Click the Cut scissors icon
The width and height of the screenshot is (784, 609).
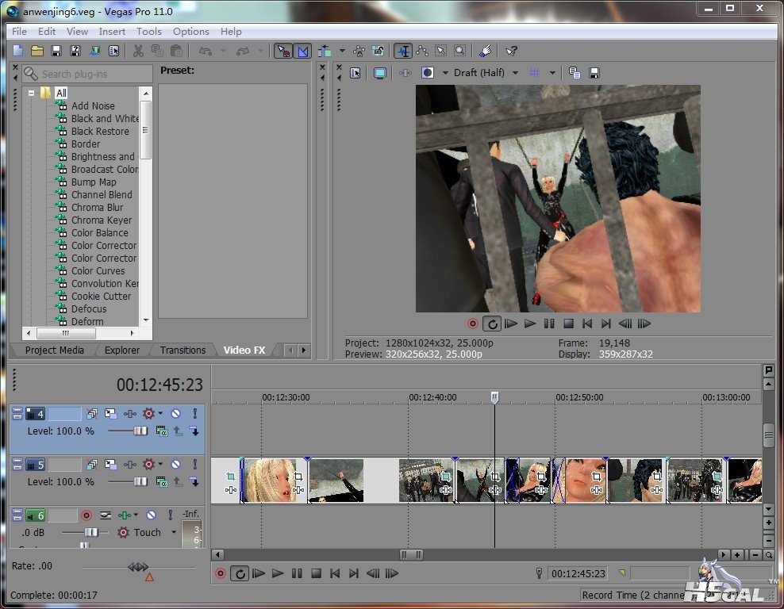tap(139, 51)
